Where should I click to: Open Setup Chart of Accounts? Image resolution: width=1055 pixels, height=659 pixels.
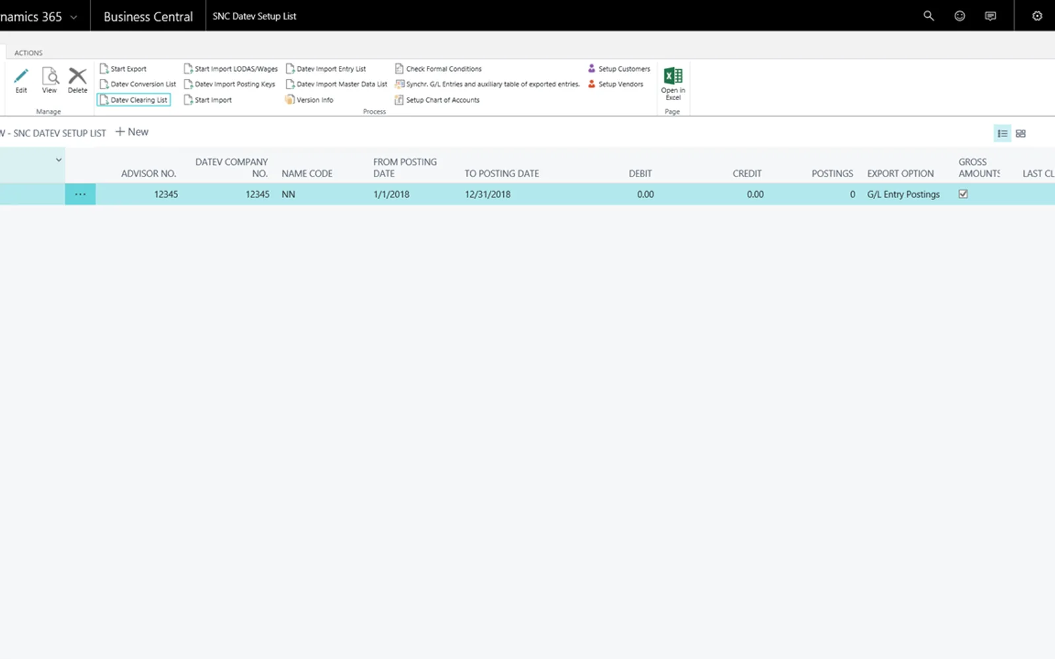point(437,100)
